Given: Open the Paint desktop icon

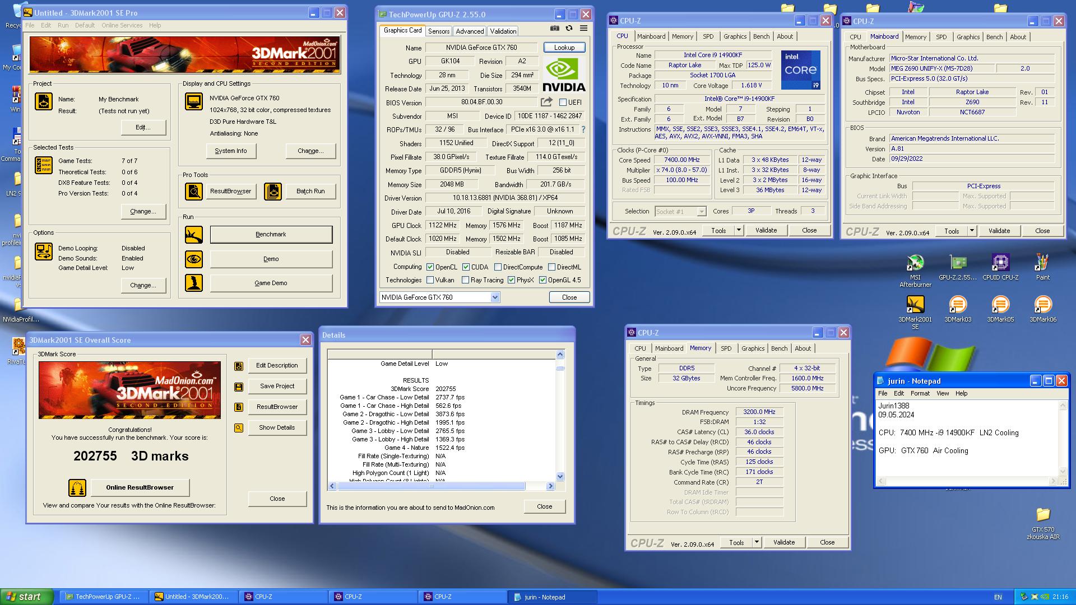Looking at the screenshot, I should [1042, 267].
